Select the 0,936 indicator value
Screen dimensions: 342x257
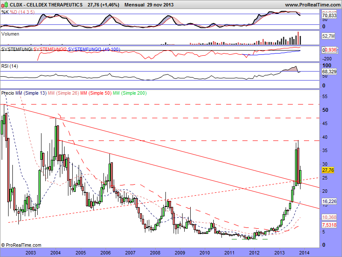(x=330, y=50)
